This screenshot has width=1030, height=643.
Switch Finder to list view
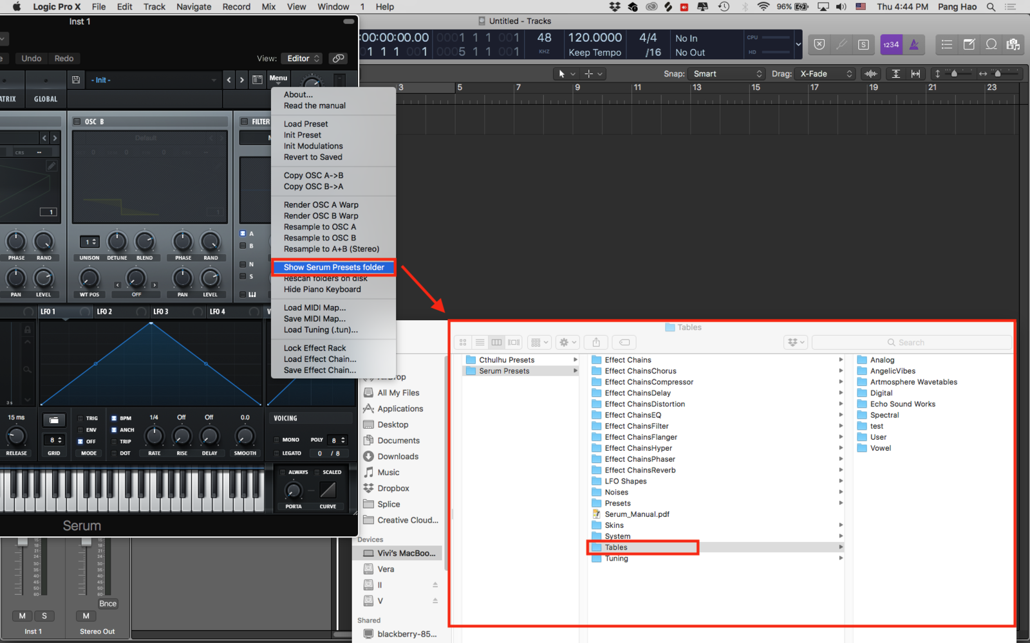tap(480, 343)
